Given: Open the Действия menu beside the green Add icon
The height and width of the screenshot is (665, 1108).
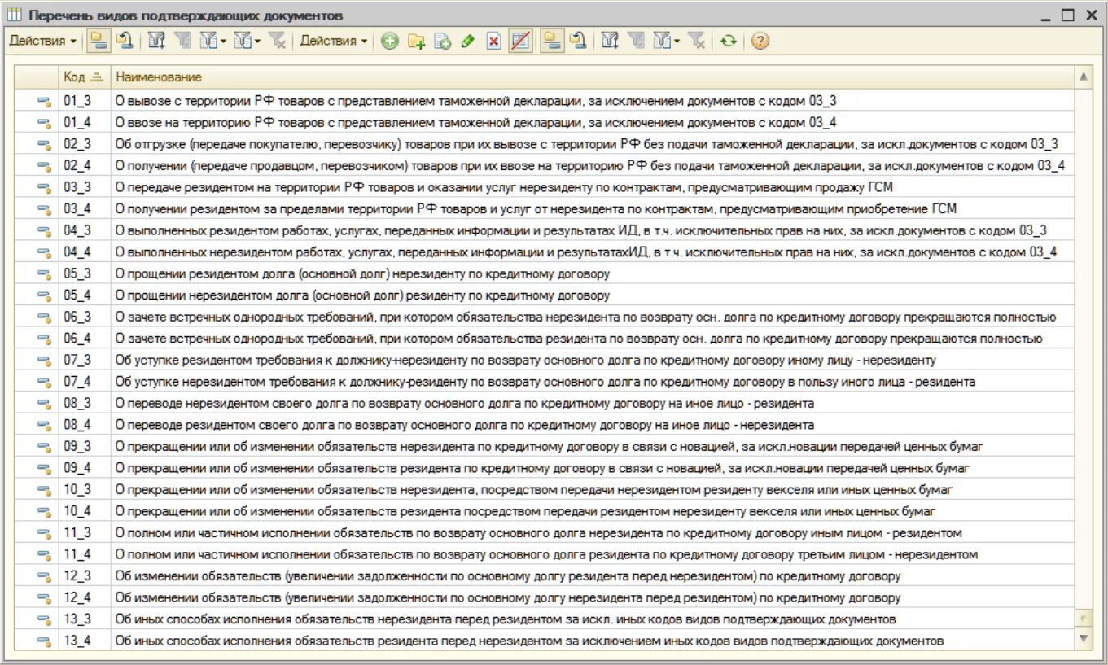Looking at the screenshot, I should [333, 41].
